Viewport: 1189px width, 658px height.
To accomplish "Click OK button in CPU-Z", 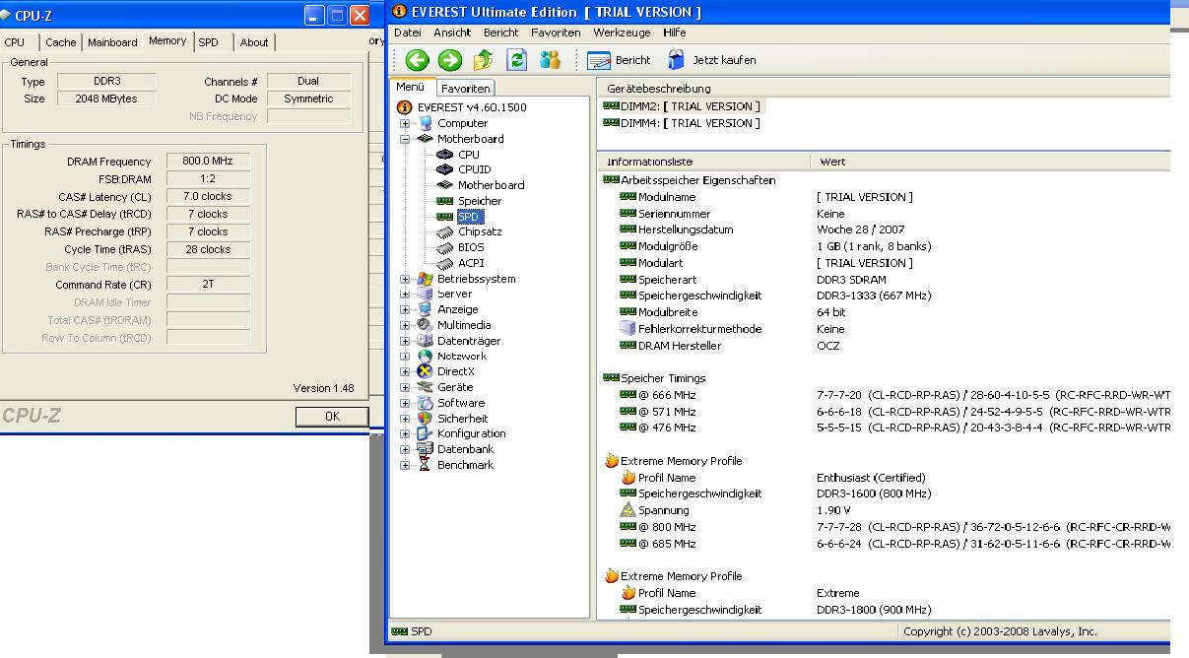I will (x=332, y=417).
